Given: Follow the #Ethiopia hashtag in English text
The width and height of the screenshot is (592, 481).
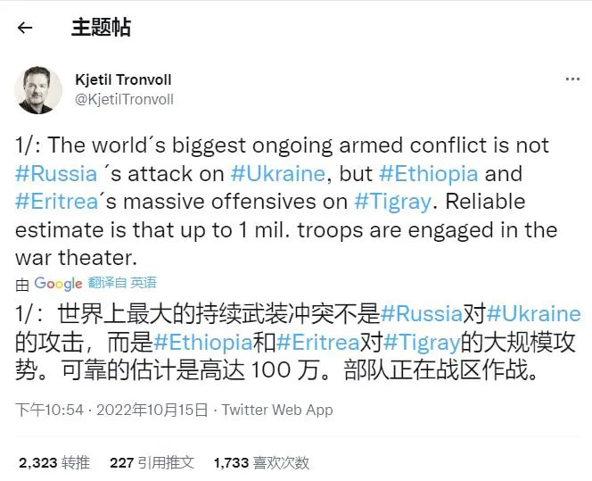Looking at the screenshot, I should 429,174.
